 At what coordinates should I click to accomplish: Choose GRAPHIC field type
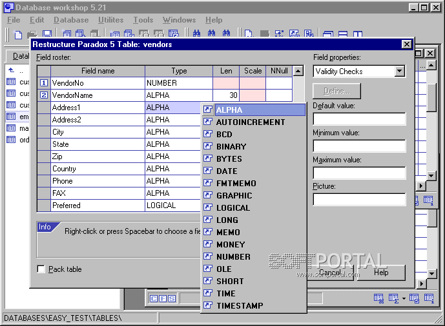[x=254, y=196]
